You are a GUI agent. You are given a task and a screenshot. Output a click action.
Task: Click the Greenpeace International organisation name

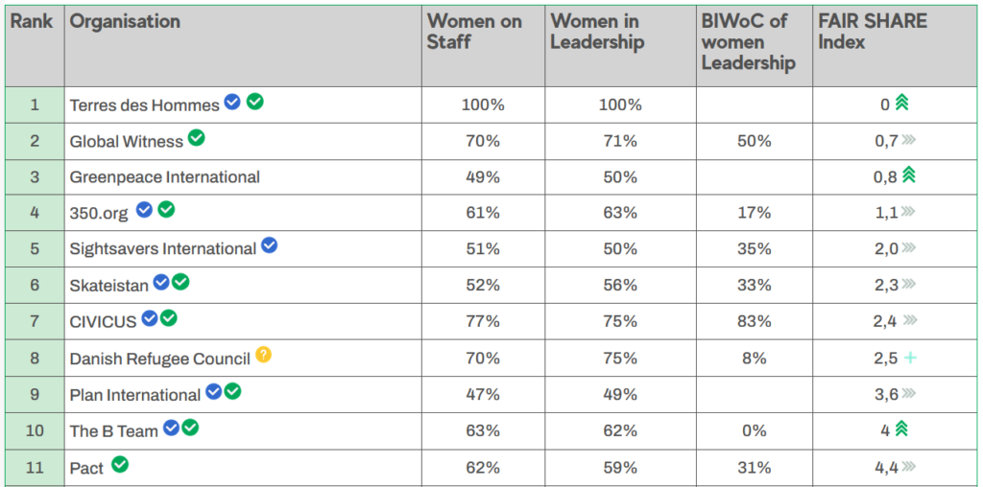point(164,176)
